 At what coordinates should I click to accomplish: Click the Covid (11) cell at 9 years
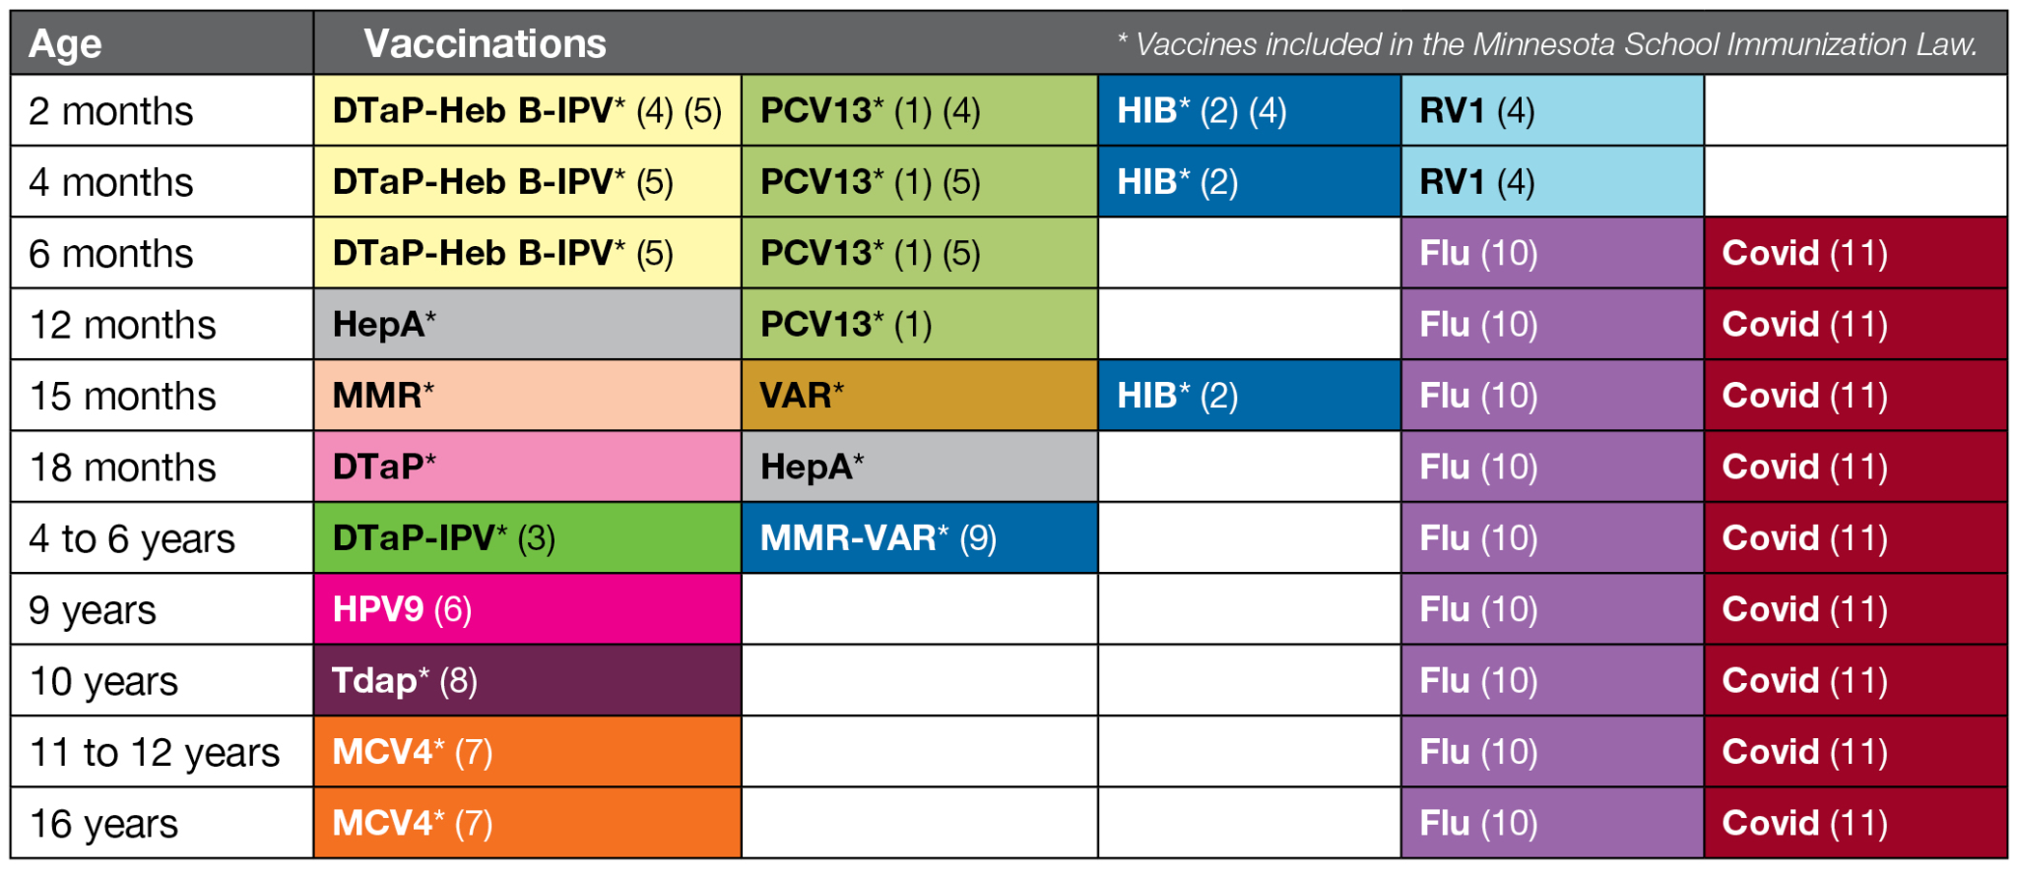[1855, 609]
